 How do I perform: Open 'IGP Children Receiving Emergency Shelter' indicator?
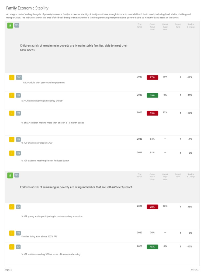42,101
